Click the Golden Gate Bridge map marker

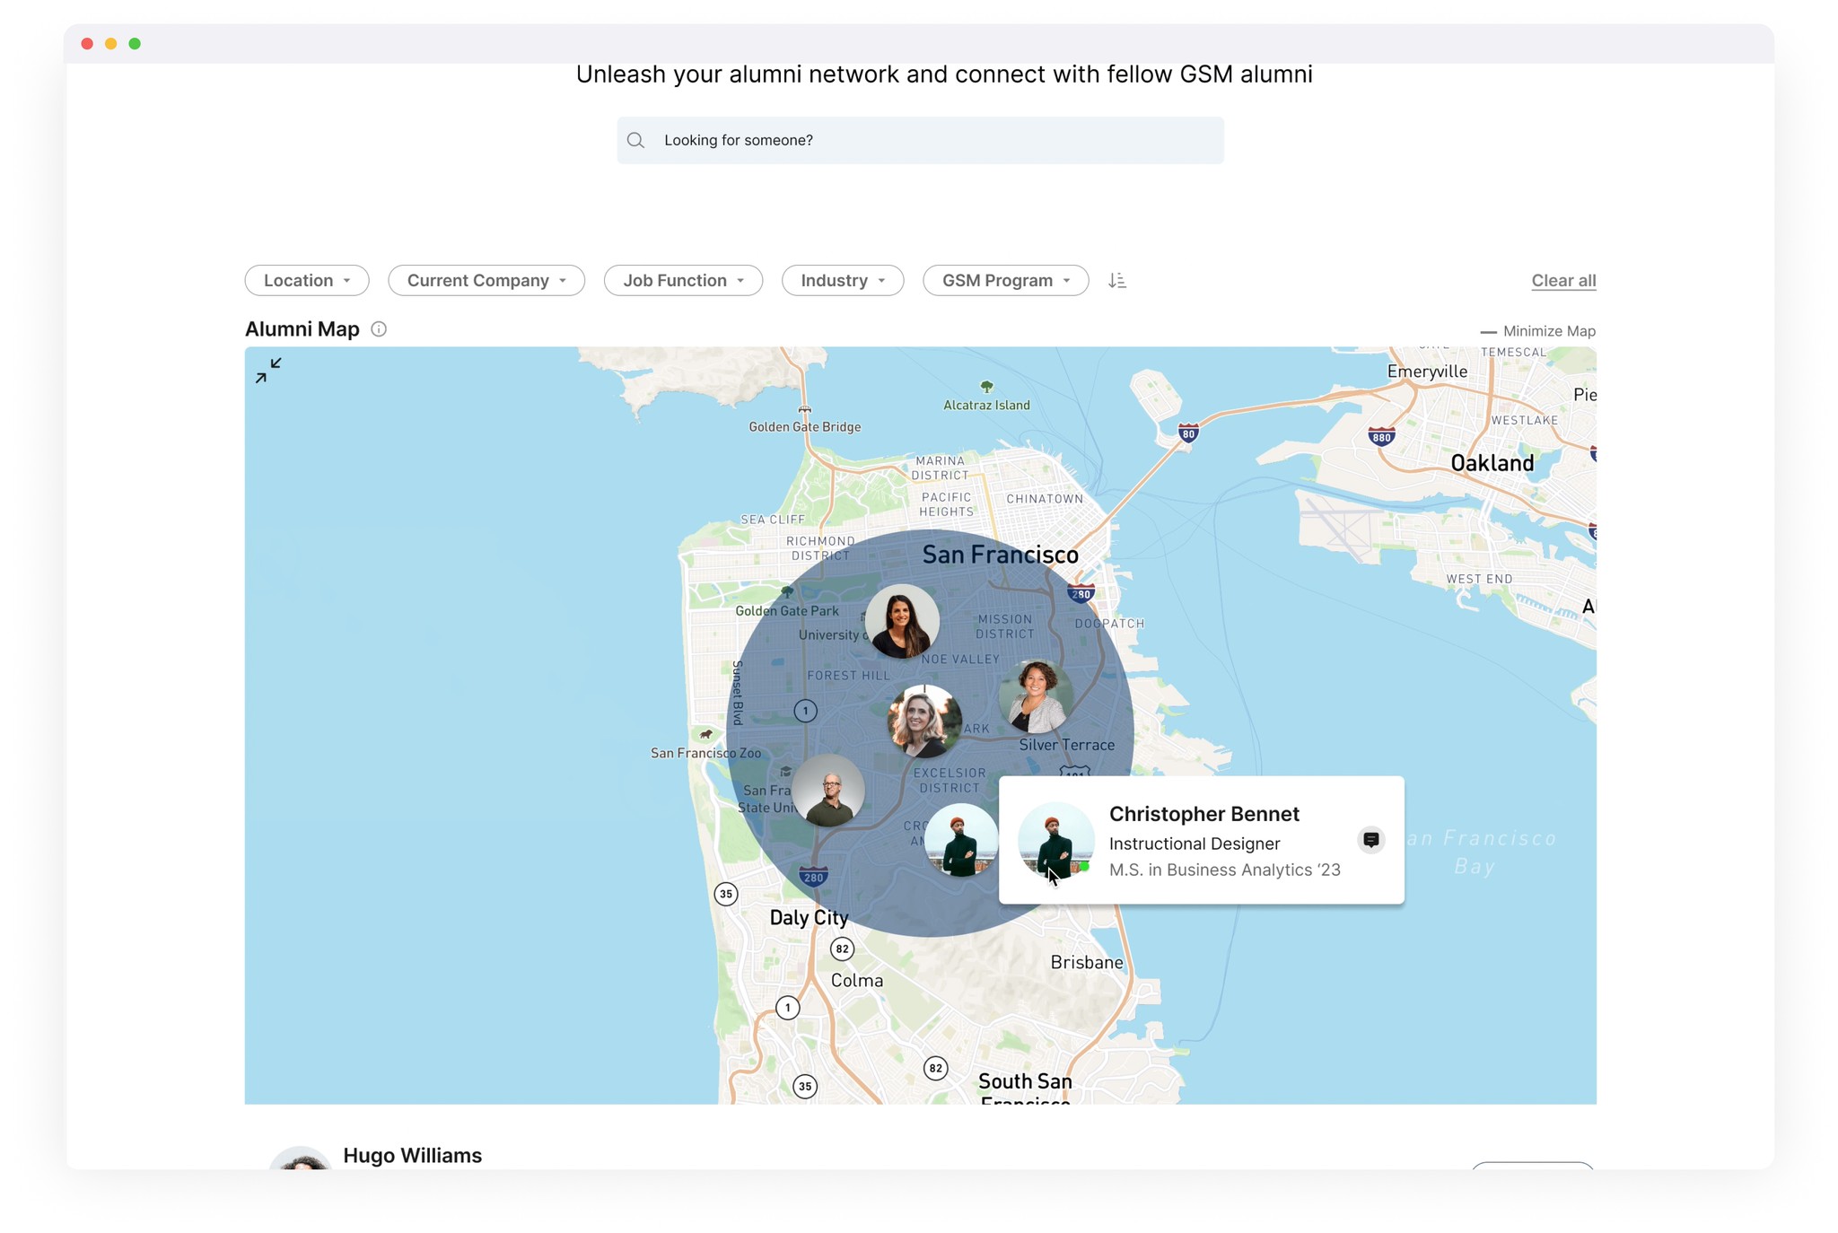point(805,410)
